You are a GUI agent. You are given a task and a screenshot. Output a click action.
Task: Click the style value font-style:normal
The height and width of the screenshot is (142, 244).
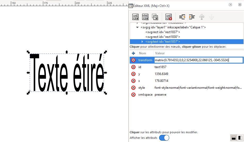[x=198, y=88]
